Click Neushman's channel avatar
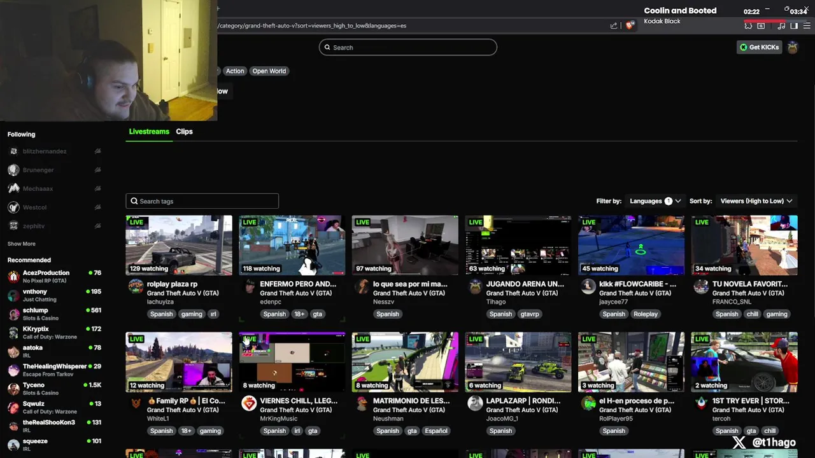The width and height of the screenshot is (815, 458). pyautogui.click(x=362, y=403)
